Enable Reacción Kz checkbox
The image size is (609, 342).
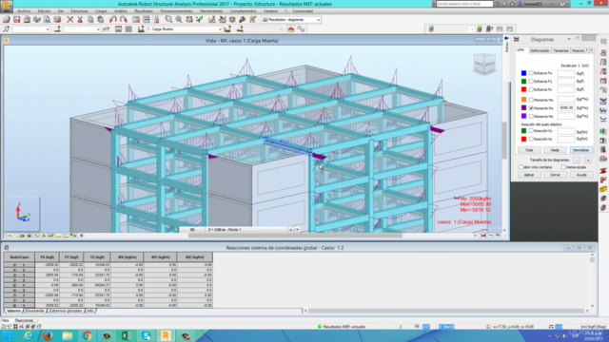pos(531,139)
